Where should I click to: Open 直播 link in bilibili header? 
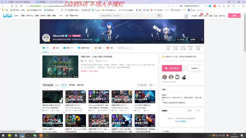click(37, 16)
